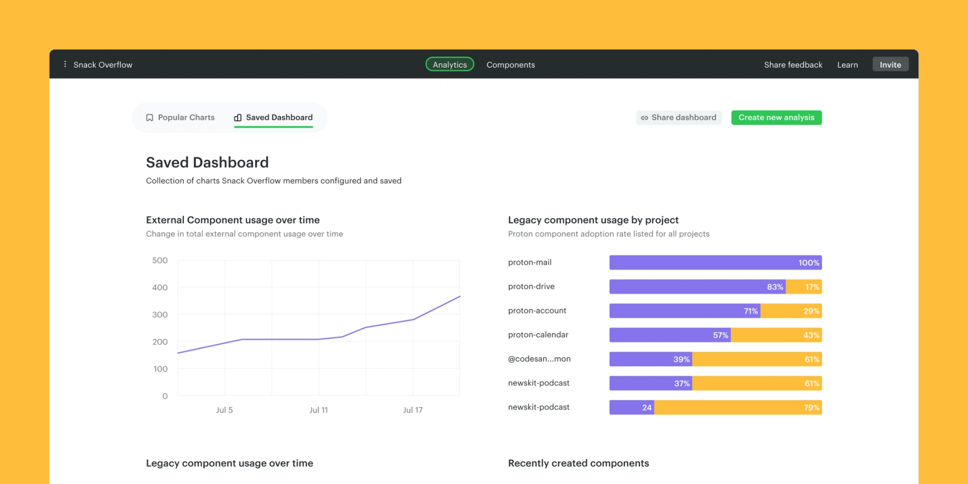Click the Jul 5 axis label
This screenshot has width=968, height=484.
[x=224, y=410]
